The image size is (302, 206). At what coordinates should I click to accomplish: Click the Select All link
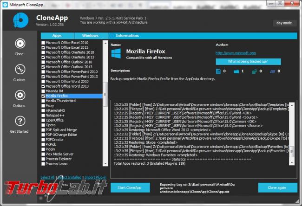pyautogui.click(x=47, y=177)
